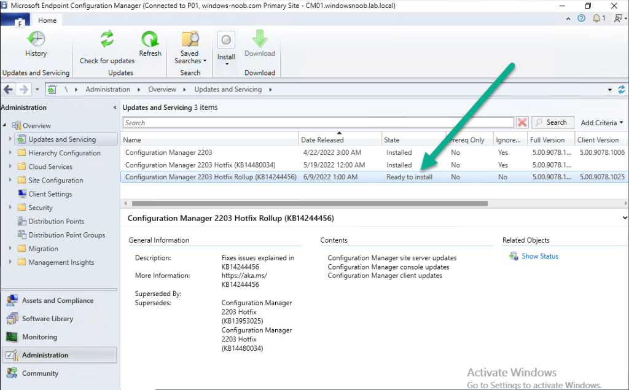Click the address bar refresh icon
This screenshot has height=390, width=629.
621,90
